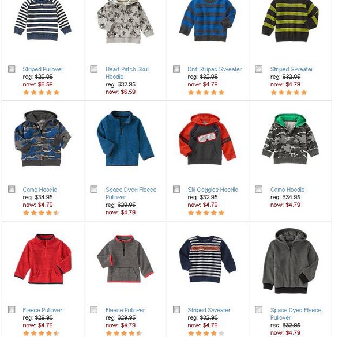Click the star rating under Knit Striped Sweater
This screenshot has width=346, height=337.
tap(206, 92)
